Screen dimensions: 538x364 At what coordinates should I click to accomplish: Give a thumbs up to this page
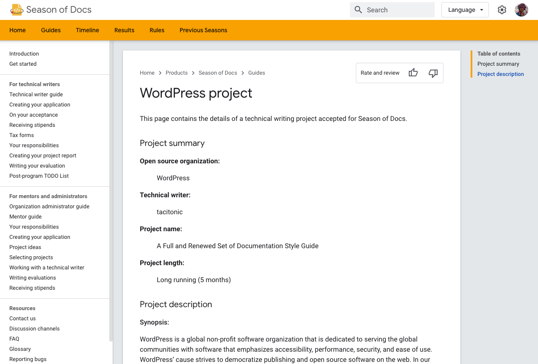(413, 73)
